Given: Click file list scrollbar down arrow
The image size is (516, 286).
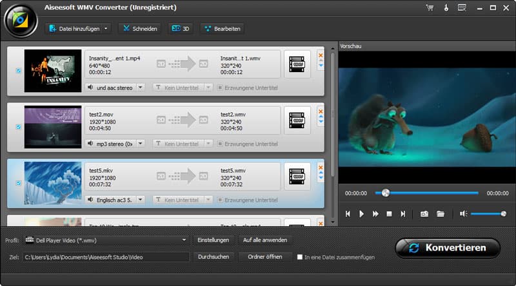Looking at the screenshot, I should tap(332, 223).
